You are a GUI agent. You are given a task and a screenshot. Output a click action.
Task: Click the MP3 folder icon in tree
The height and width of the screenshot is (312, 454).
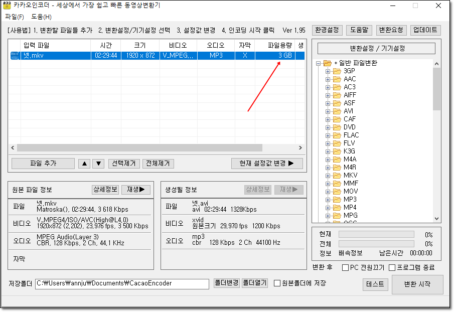pyautogui.click(x=337, y=200)
